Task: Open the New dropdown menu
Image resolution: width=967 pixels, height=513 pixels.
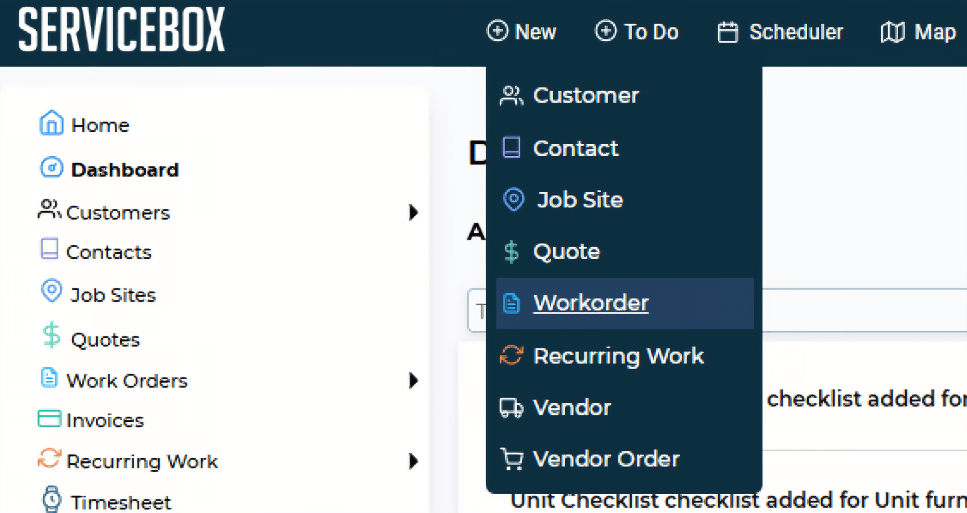Action: [x=522, y=32]
